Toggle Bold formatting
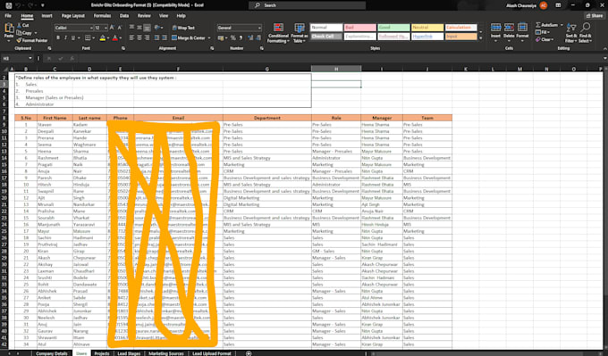This screenshot has width=608, height=356. (58, 38)
